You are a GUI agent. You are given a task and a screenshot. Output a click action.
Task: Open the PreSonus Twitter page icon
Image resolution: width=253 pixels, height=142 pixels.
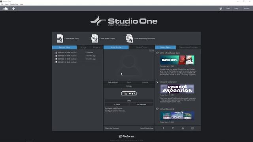click(x=173, y=128)
